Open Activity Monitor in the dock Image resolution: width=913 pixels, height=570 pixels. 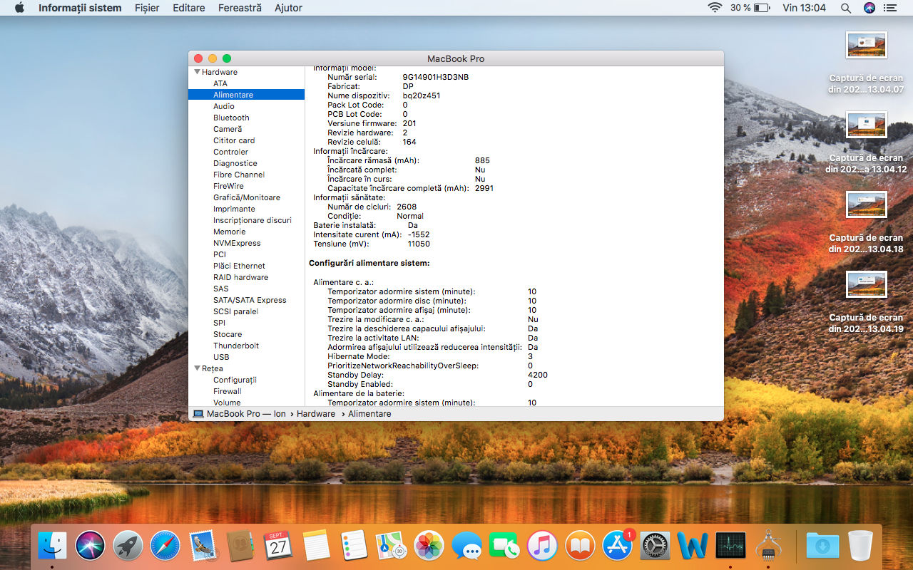coord(730,546)
